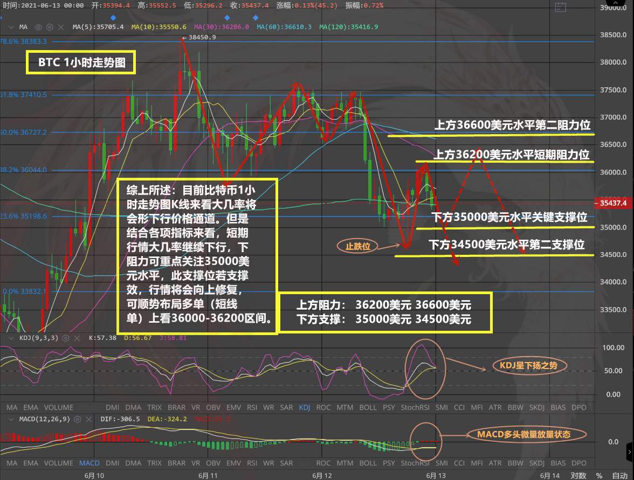The width and height of the screenshot is (634, 480).
Task: Remove the MA indicator with its X
Action: pyautogui.click(x=60, y=27)
